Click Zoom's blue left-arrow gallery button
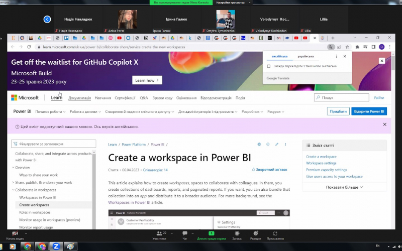The height and width of the screenshot is (251, 402). (47, 19)
